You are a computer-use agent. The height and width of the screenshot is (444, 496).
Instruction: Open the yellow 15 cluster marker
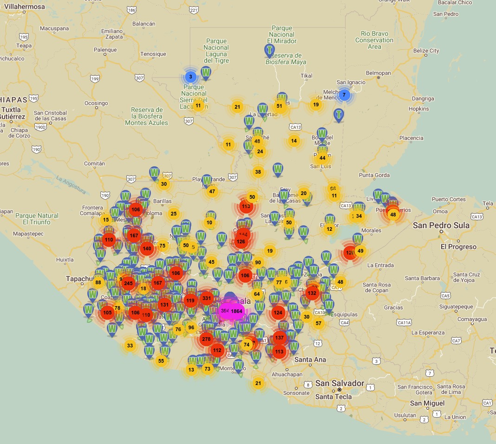pyautogui.click(x=106, y=220)
